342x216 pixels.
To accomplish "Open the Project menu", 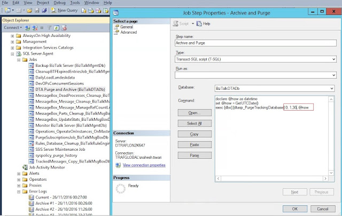I will point(43,3).
